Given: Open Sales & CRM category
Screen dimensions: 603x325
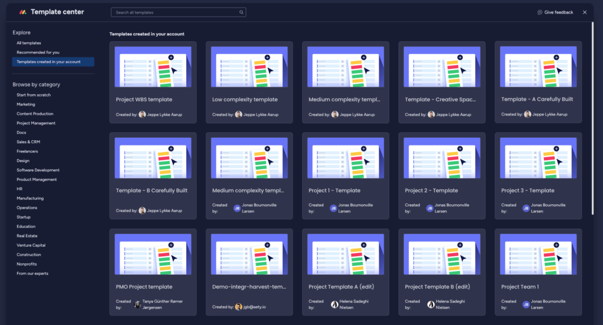Looking at the screenshot, I should click(28, 142).
